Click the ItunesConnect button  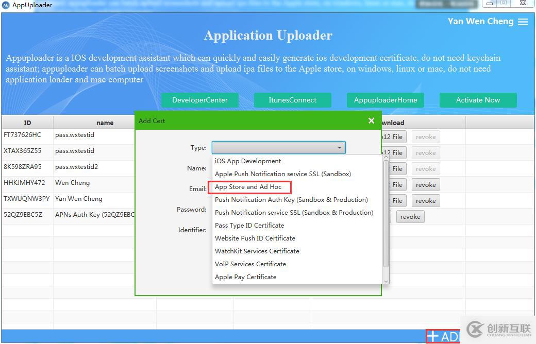point(292,100)
